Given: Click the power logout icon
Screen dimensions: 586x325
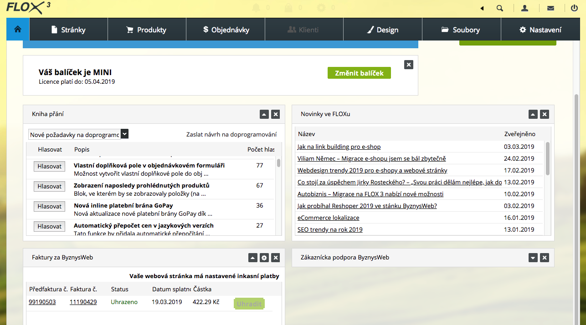Looking at the screenshot, I should click(574, 8).
